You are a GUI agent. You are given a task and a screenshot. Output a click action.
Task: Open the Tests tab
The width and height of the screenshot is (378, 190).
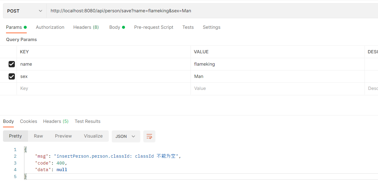coord(188,27)
